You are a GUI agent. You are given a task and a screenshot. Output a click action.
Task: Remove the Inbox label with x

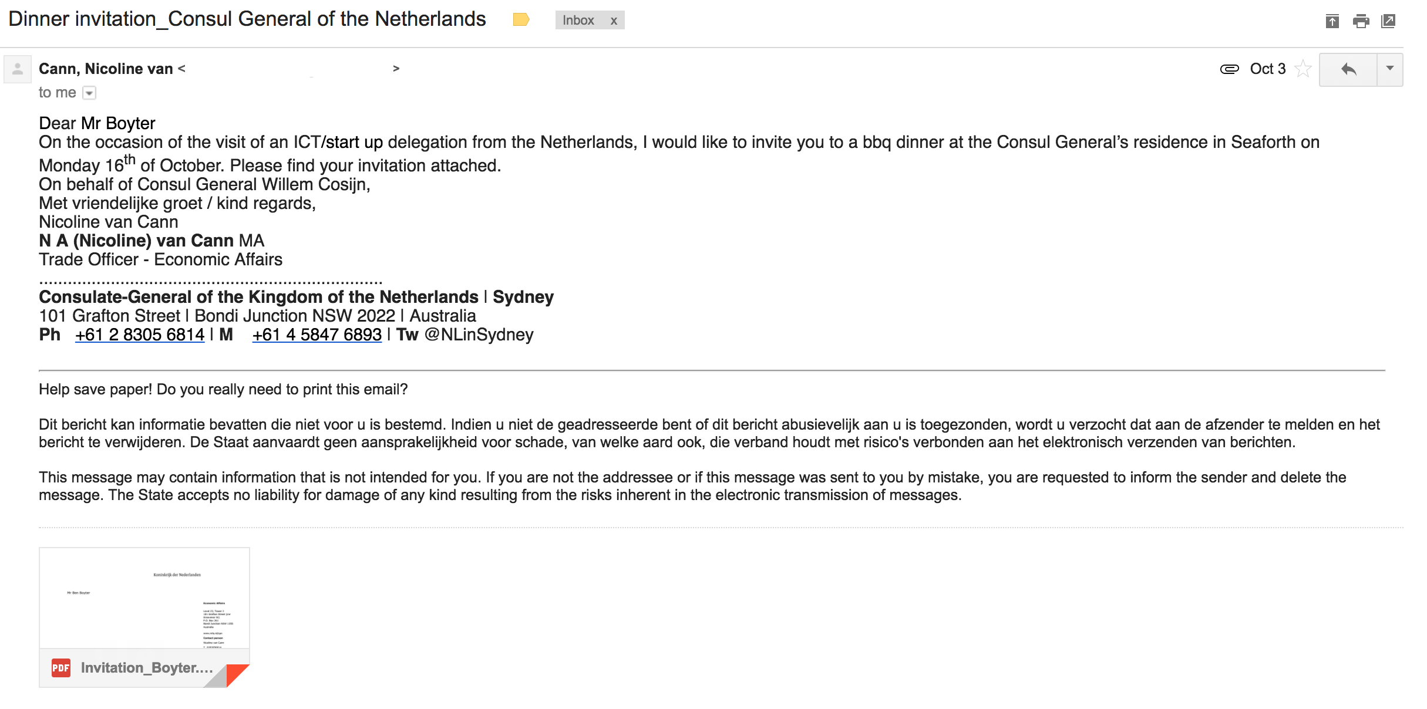pos(614,21)
